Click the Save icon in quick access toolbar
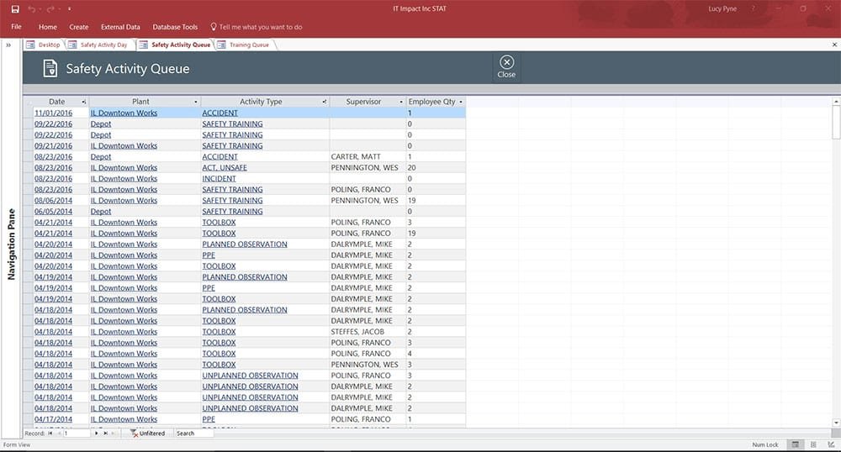841x452 pixels. tap(15, 9)
